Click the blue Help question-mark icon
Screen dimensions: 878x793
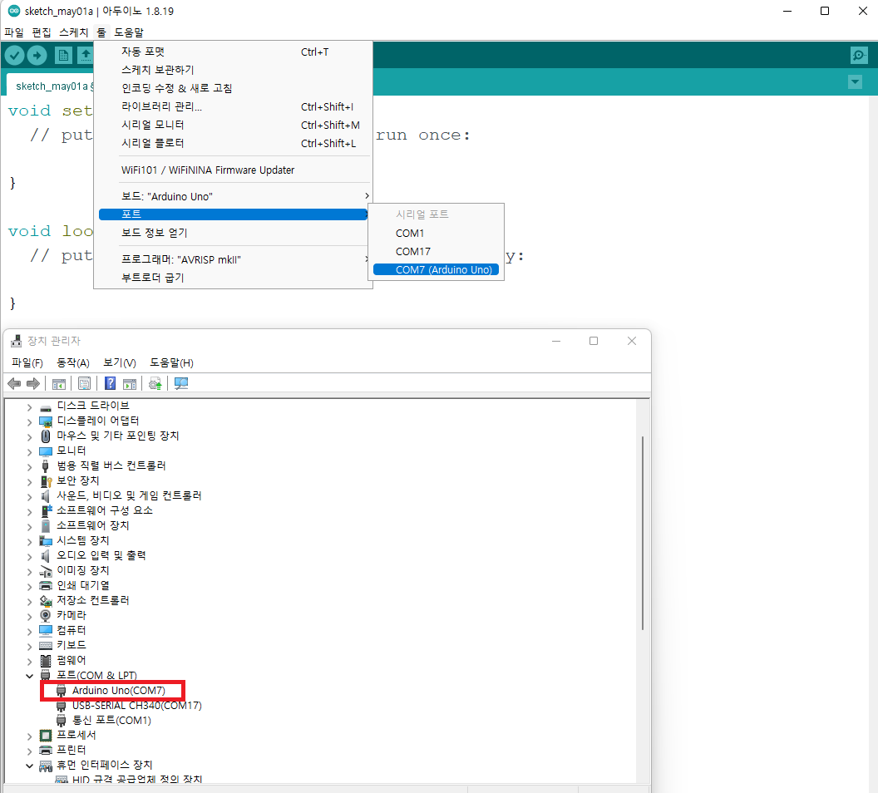111,383
